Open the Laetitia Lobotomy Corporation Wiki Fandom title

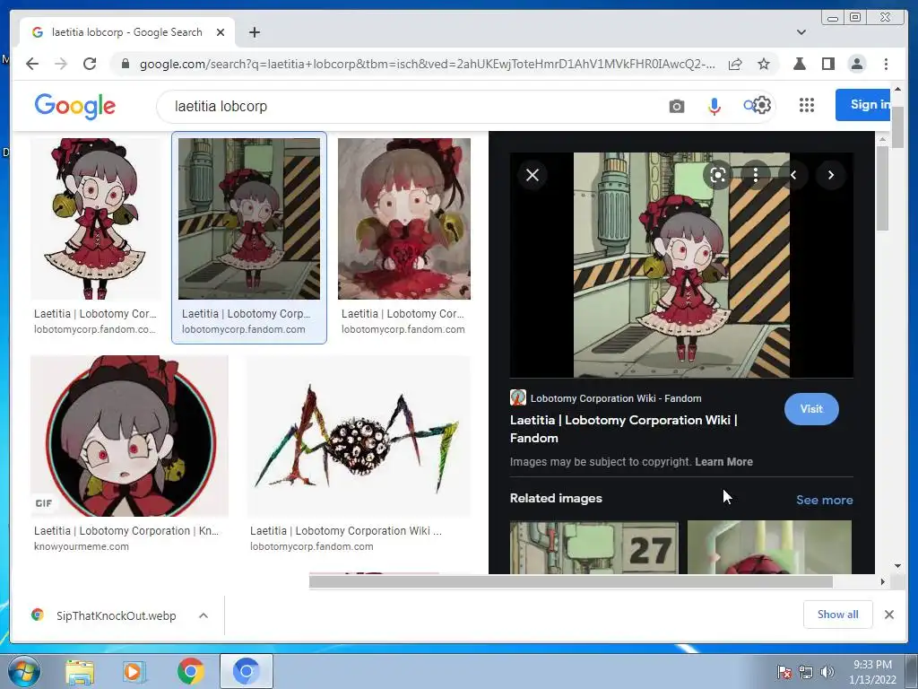(x=624, y=429)
